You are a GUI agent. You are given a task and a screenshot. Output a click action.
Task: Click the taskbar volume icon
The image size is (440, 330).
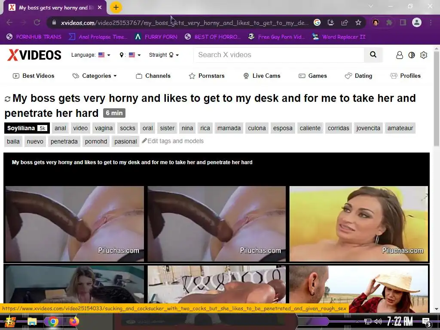[378, 321]
